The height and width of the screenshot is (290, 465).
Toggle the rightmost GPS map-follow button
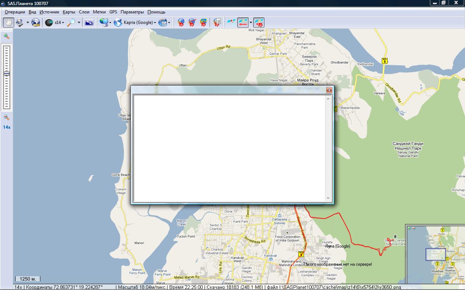coord(259,22)
